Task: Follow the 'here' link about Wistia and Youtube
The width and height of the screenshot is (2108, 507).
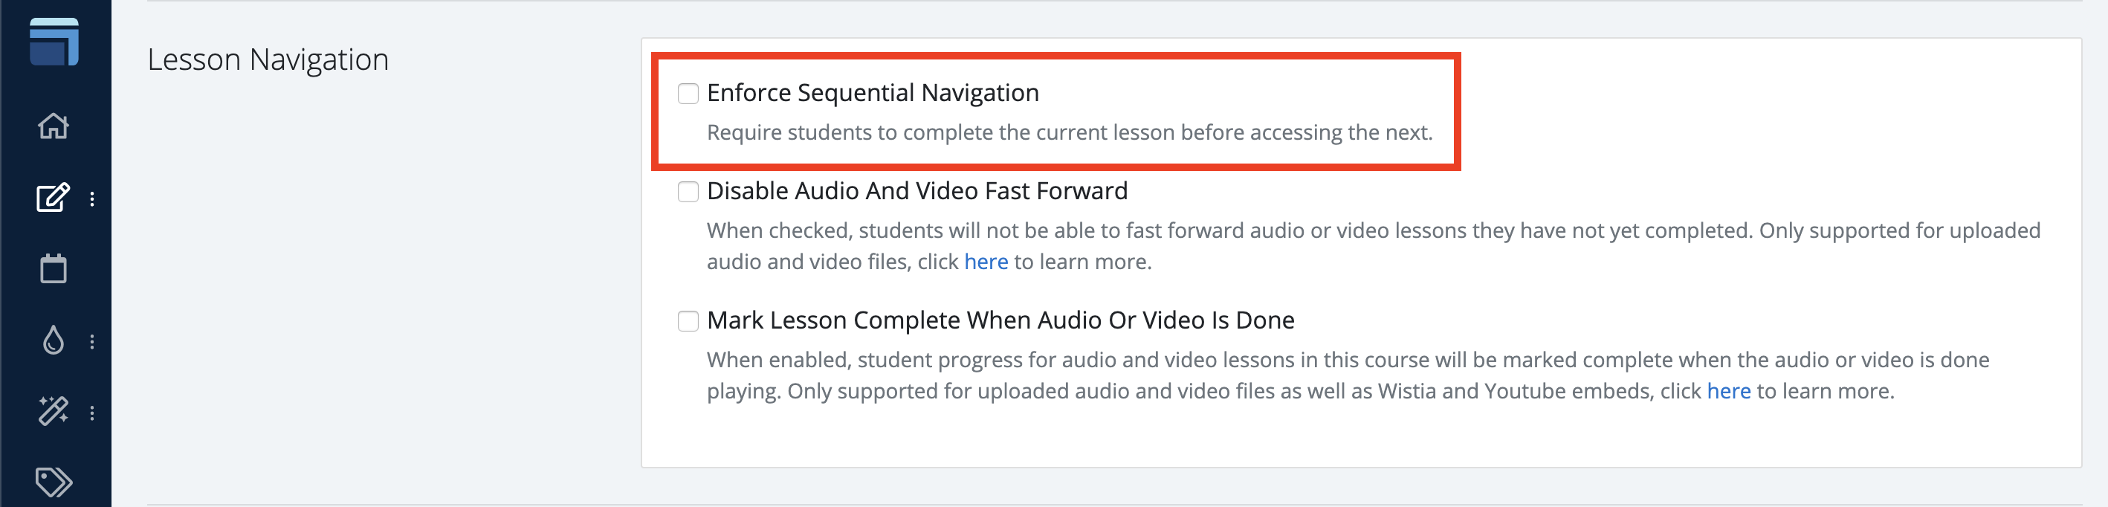Action: [x=1728, y=391]
